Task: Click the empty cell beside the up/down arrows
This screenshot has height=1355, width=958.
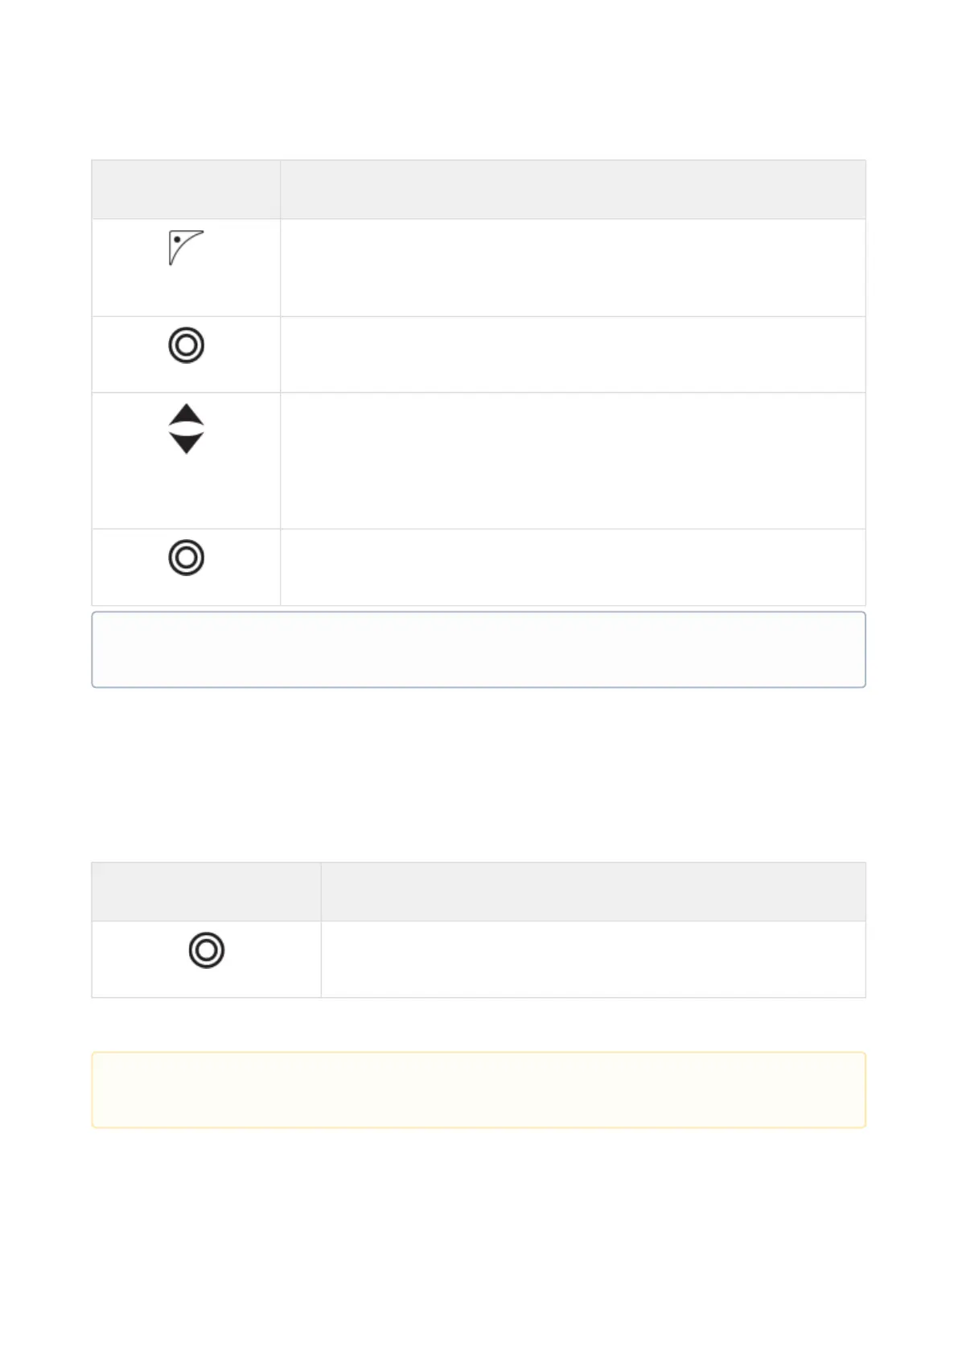Action: tap(573, 461)
